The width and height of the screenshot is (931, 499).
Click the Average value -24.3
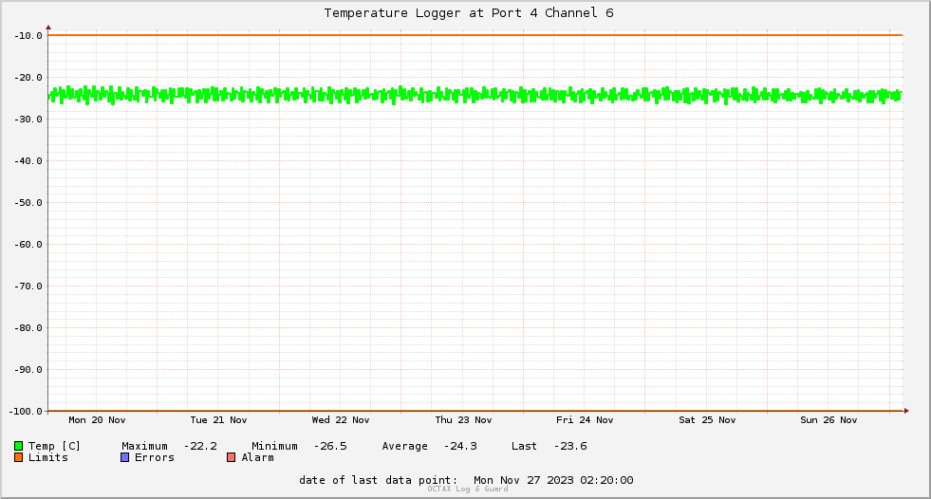click(x=460, y=446)
